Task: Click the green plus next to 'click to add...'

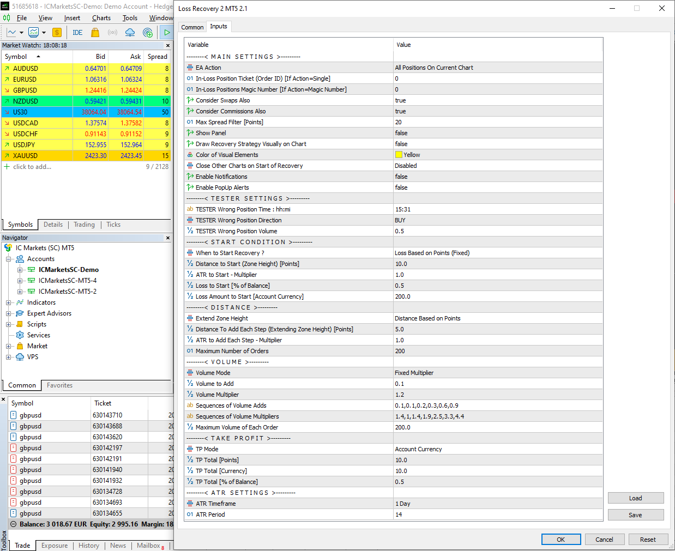Action: (x=7, y=167)
